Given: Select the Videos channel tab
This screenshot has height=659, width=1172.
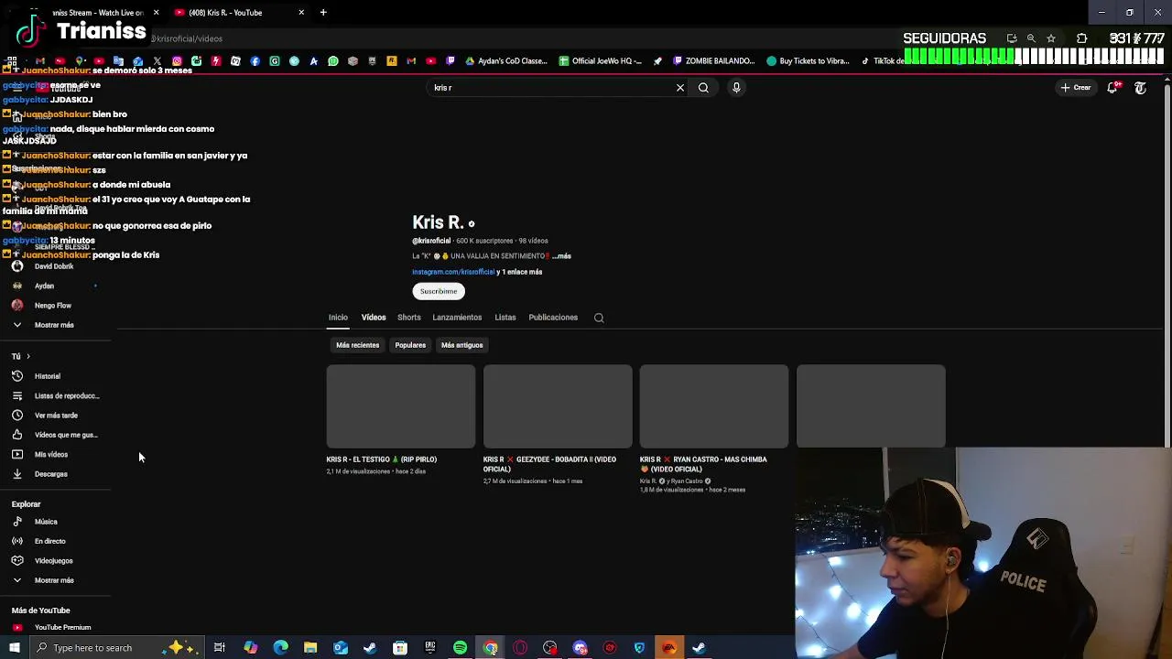Looking at the screenshot, I should tap(374, 318).
